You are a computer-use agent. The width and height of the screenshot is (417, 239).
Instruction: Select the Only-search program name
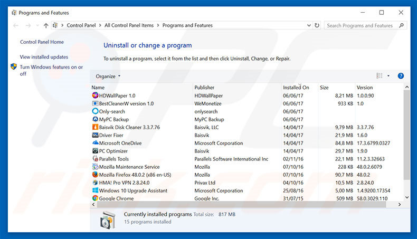pyautogui.click(x=112, y=111)
